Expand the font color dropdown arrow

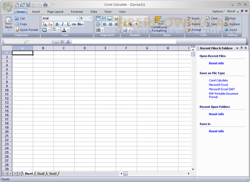coord(68,30)
